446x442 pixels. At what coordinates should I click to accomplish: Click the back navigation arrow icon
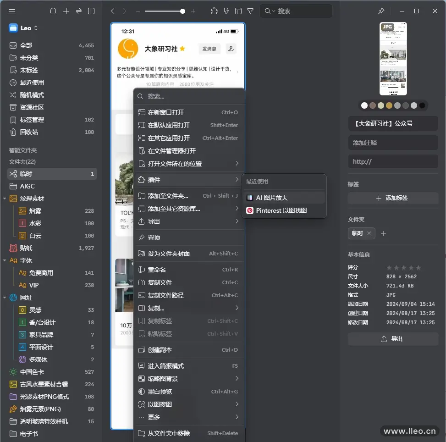pos(113,11)
